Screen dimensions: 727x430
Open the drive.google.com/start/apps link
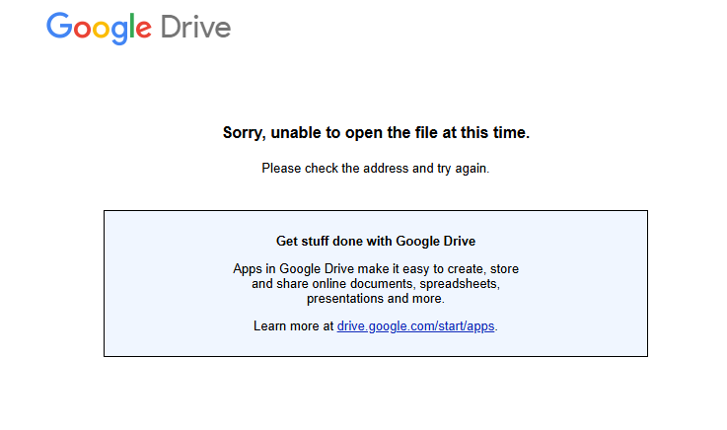[415, 326]
